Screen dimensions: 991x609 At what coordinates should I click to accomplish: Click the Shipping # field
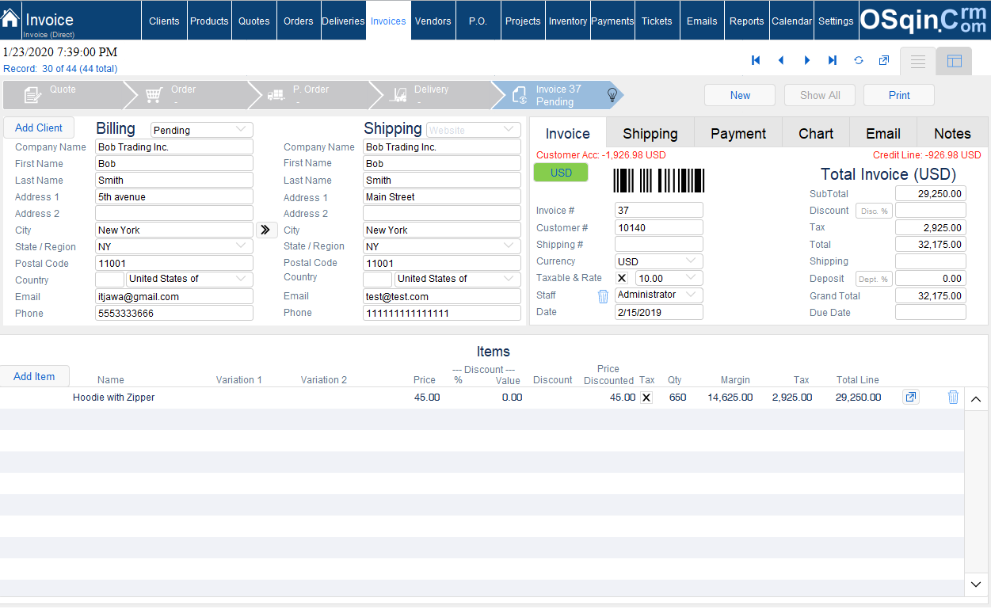pyautogui.click(x=659, y=244)
